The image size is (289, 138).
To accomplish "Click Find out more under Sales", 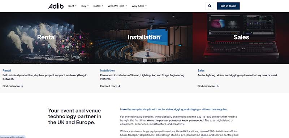I will [208, 86].
